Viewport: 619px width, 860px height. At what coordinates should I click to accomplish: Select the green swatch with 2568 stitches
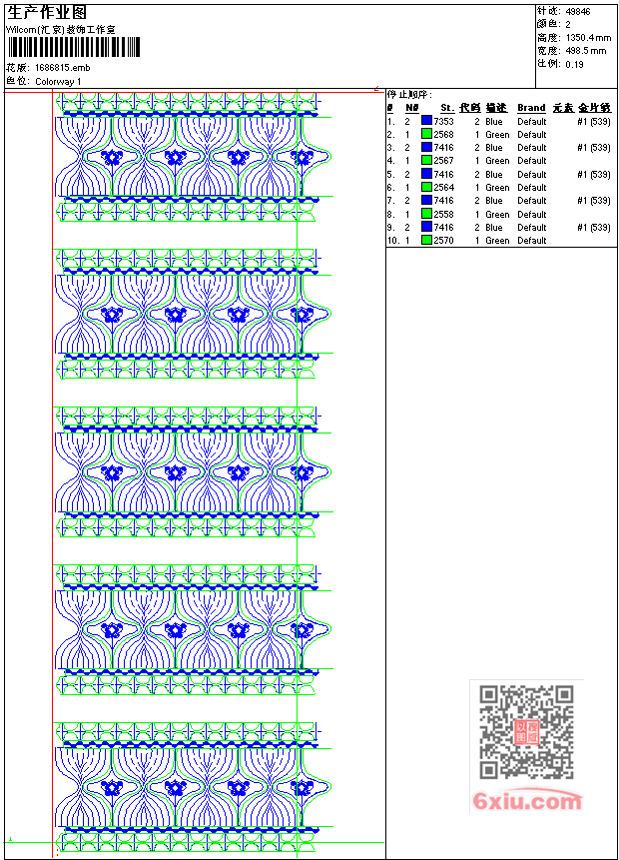pyautogui.click(x=426, y=134)
